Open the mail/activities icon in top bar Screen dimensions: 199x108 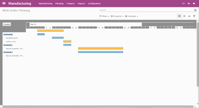[183, 3]
